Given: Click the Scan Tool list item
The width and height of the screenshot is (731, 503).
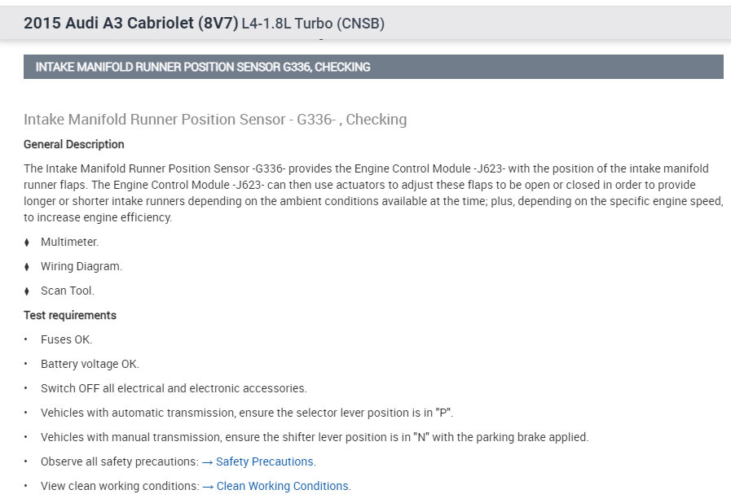Looking at the screenshot, I should [x=68, y=291].
